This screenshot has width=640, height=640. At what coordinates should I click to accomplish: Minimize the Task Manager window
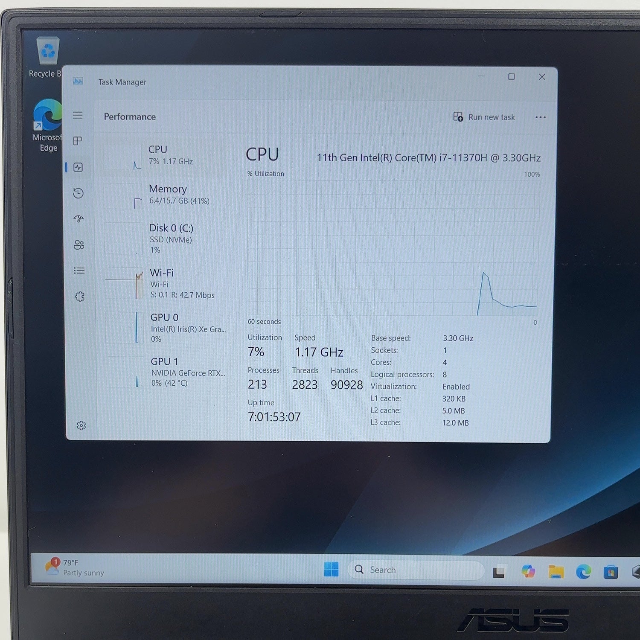pyautogui.click(x=481, y=76)
